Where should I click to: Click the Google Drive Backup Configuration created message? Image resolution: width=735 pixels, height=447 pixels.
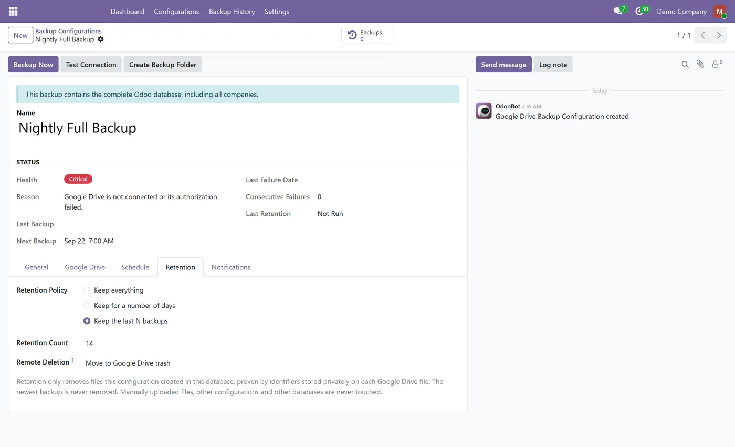562,117
